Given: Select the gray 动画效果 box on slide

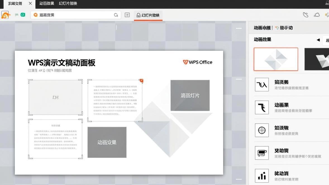Looking at the screenshot, I should (x=107, y=142).
